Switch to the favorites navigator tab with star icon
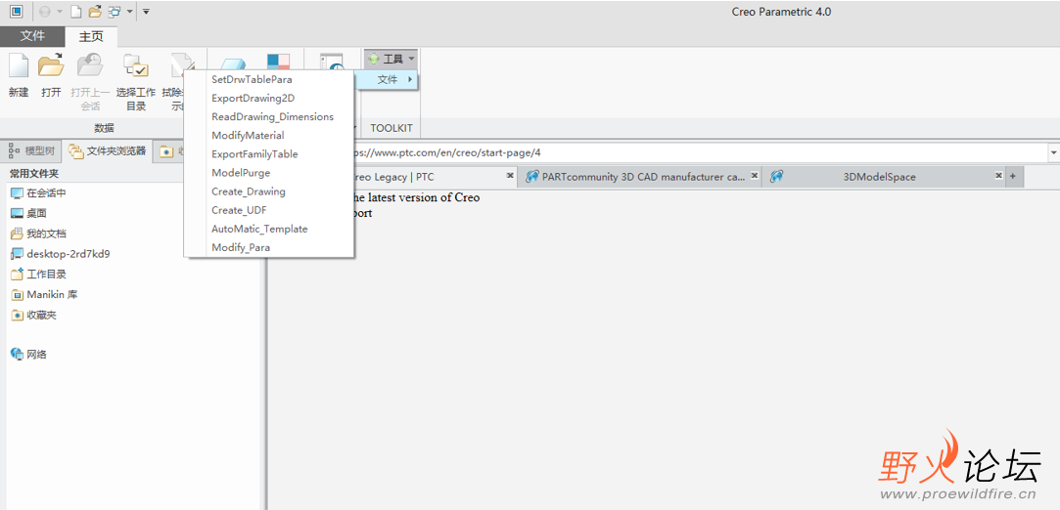The width and height of the screenshot is (1060, 510). (169, 151)
